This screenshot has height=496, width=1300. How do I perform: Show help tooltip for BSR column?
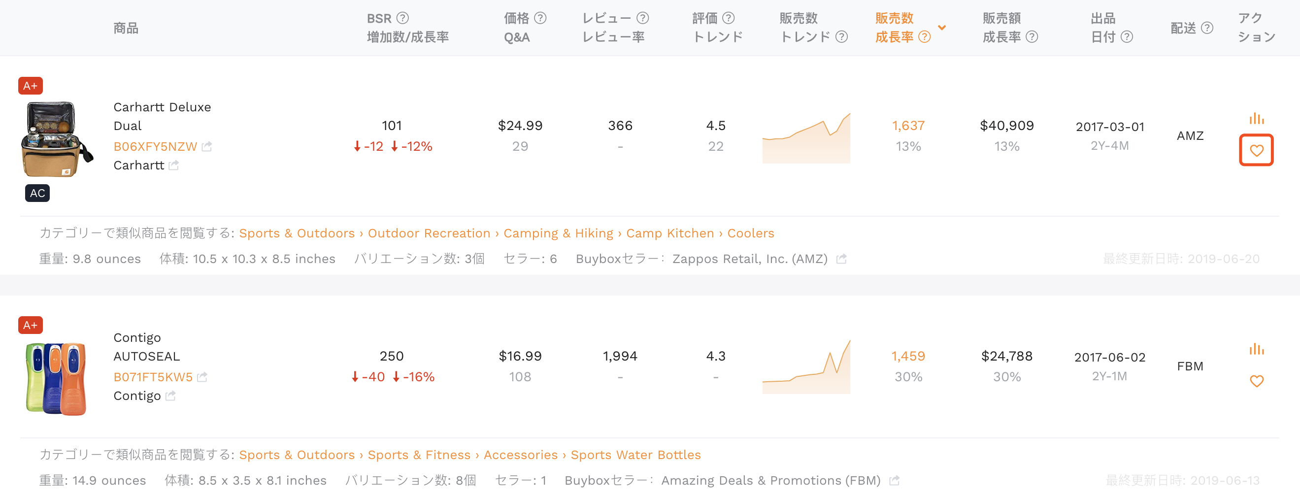(x=402, y=18)
